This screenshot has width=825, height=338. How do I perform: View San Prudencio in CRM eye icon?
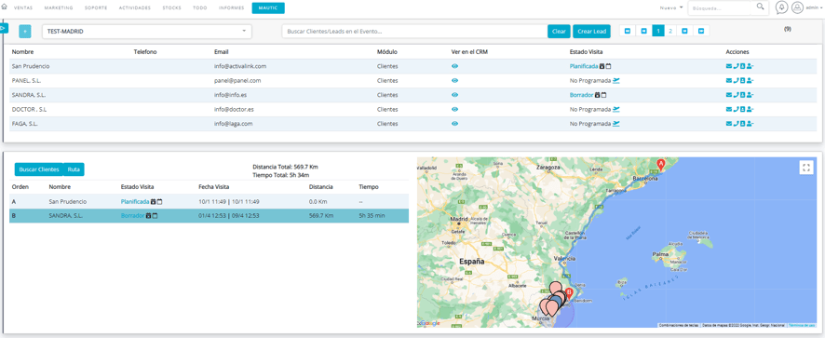tap(454, 66)
